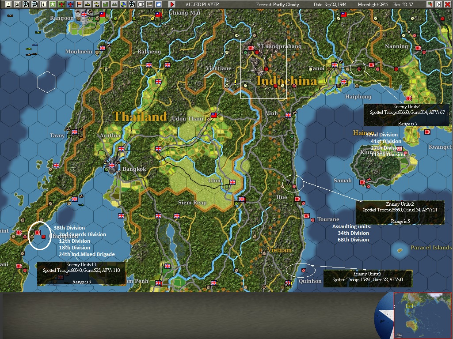Click the Siem Reap city label
The width and height of the screenshot is (453, 339).
tap(192, 203)
